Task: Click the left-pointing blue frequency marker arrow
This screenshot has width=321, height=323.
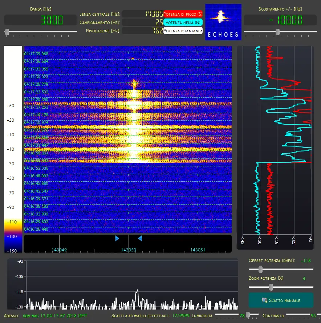Action: (140, 238)
